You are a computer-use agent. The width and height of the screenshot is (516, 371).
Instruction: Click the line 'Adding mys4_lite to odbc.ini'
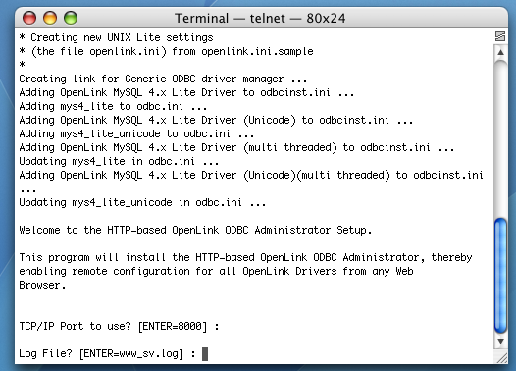113,106
